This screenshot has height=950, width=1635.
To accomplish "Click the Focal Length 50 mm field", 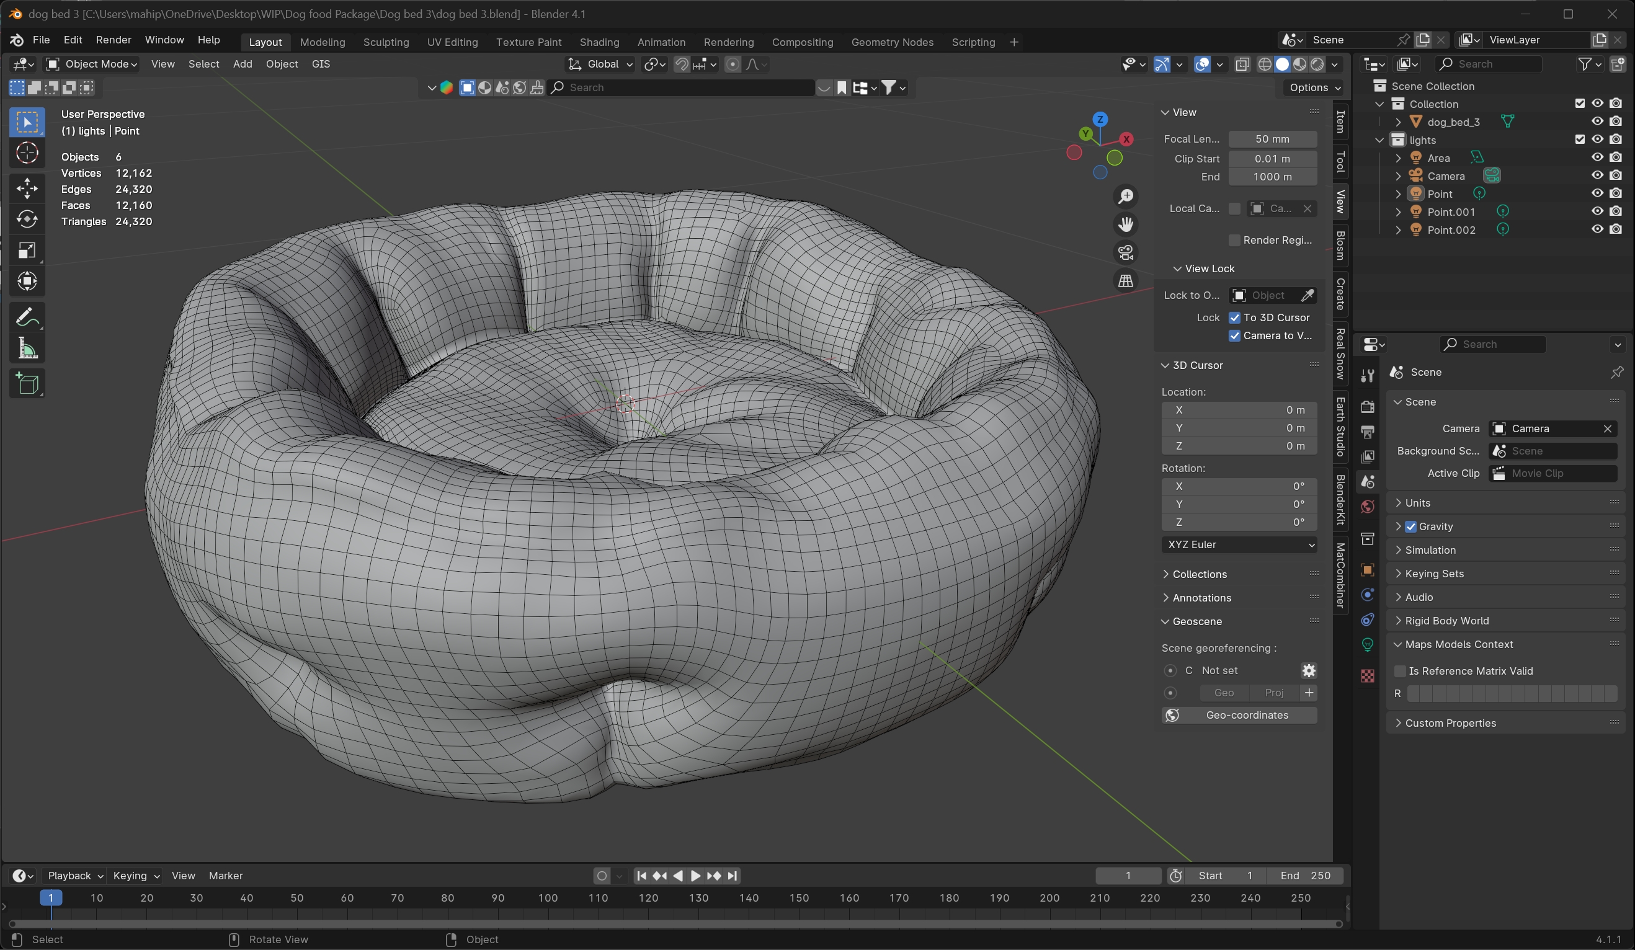I will (x=1272, y=139).
